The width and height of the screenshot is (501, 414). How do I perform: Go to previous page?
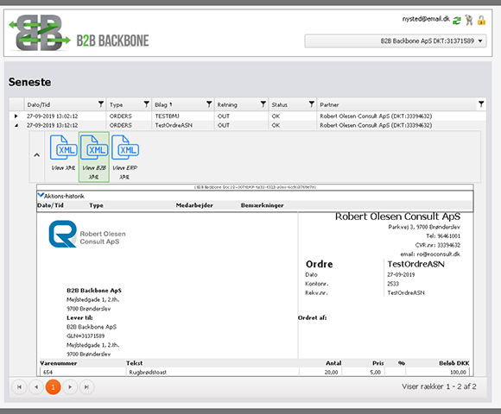36,387
